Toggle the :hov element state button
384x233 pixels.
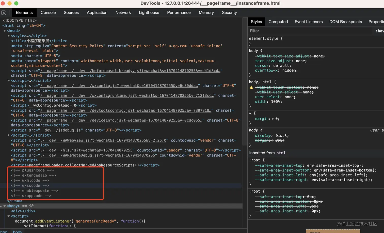(380, 31)
